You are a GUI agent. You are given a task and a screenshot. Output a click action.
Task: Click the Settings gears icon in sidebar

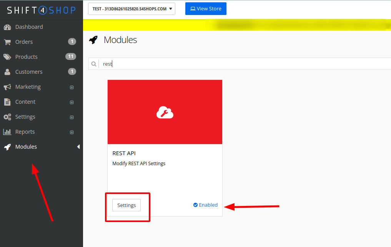pyautogui.click(x=7, y=117)
